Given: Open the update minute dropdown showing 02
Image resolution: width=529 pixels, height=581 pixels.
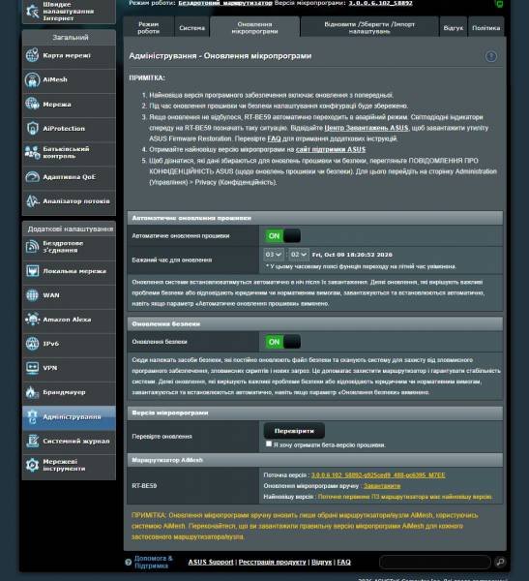Looking at the screenshot, I should point(299,255).
